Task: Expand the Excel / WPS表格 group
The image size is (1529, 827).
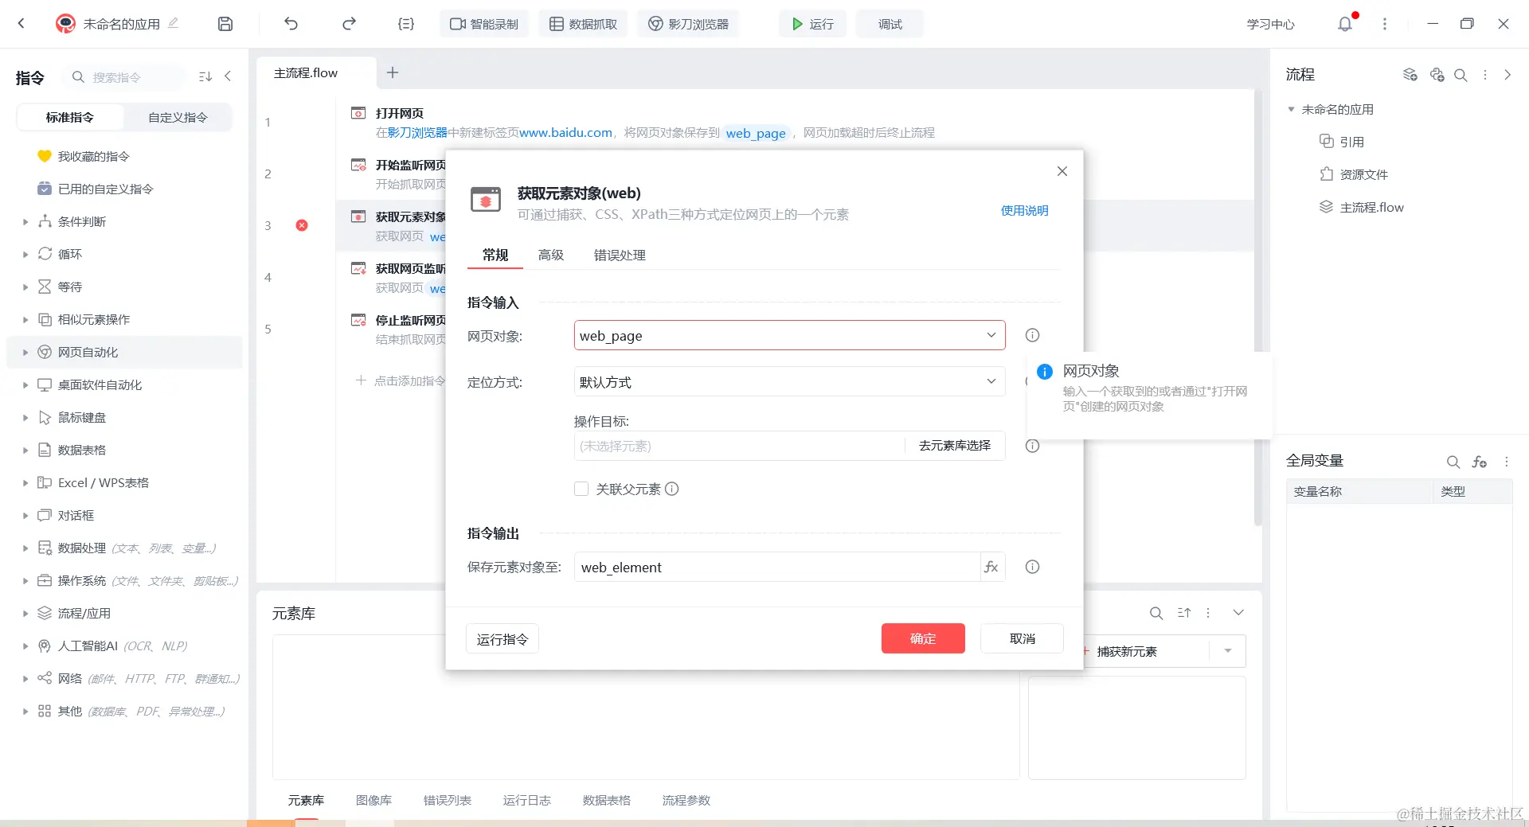Action: coord(25,483)
